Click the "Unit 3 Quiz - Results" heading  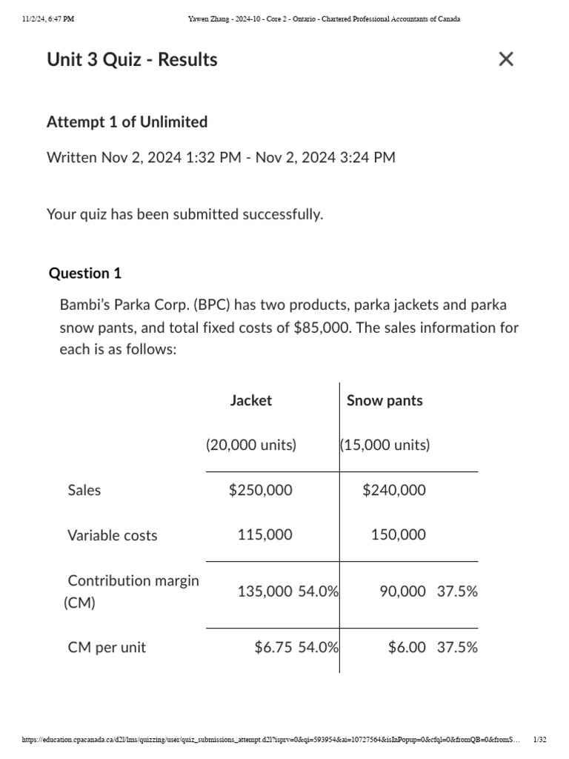pos(132,59)
